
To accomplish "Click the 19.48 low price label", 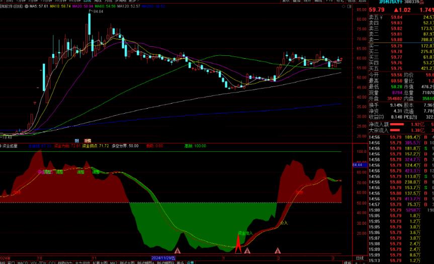I will (x=7, y=137).
